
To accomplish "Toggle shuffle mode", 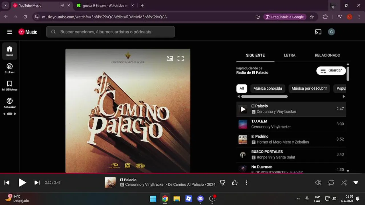I will [x=344, y=183].
